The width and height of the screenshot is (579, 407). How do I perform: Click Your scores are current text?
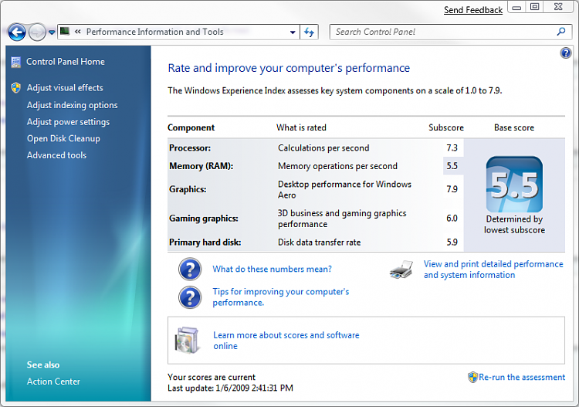pyautogui.click(x=212, y=377)
